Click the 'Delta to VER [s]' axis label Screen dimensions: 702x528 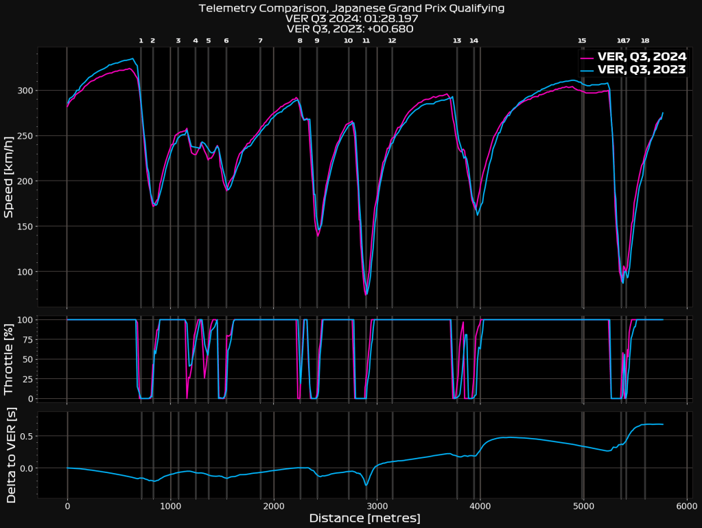pos(10,455)
